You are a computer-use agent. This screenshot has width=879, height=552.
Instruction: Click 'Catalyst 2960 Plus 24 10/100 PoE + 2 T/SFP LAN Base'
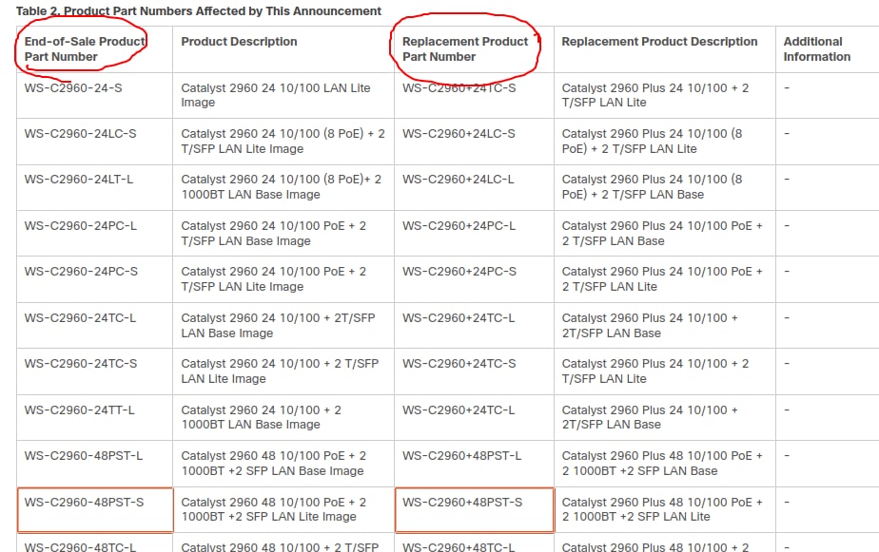click(x=662, y=234)
